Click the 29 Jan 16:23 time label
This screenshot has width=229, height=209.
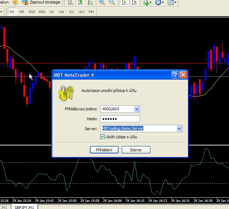158,201
